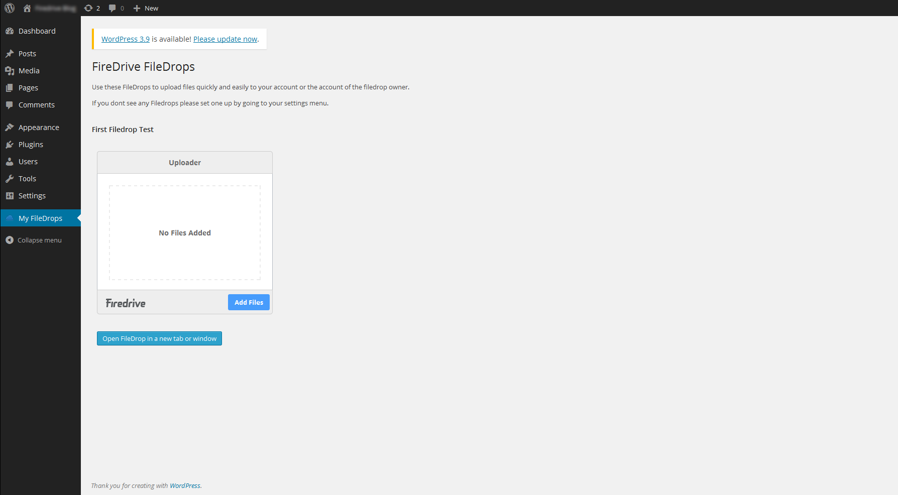Click the Tools wrench icon
Screen dimensions: 898x495
point(10,179)
